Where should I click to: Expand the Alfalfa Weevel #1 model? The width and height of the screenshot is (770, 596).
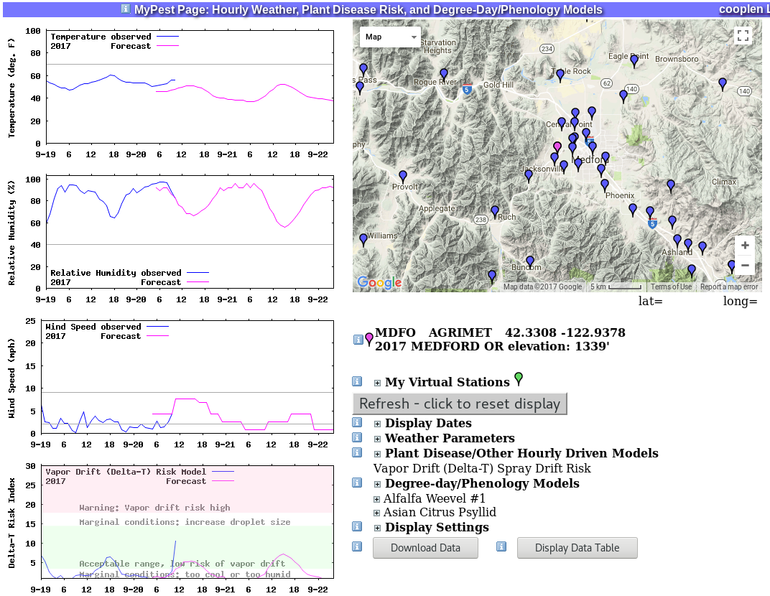pyautogui.click(x=376, y=499)
